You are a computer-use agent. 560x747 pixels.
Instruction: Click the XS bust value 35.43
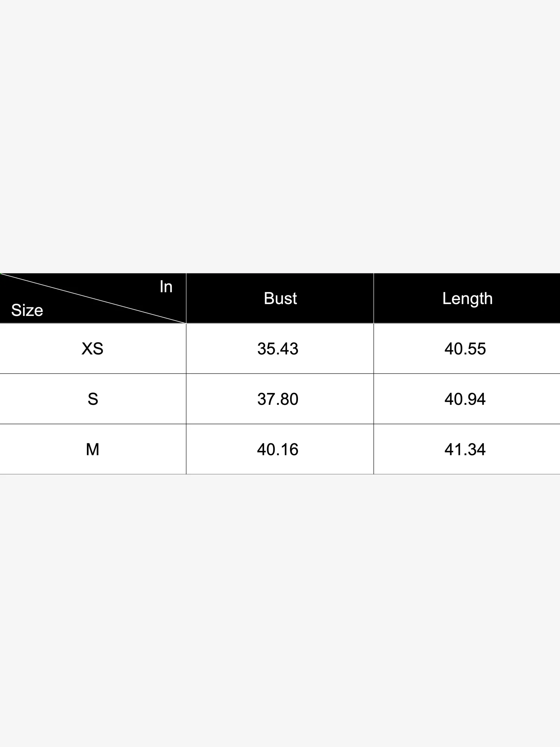(x=278, y=349)
